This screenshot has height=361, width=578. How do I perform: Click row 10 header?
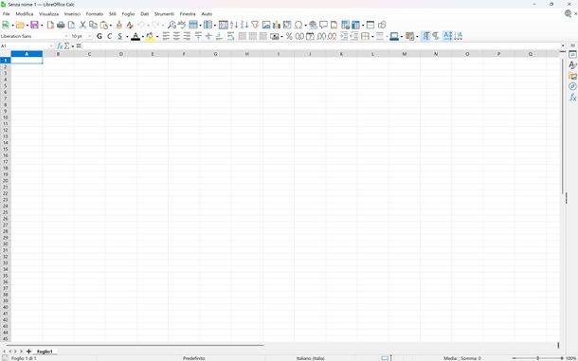[x=6, y=117]
